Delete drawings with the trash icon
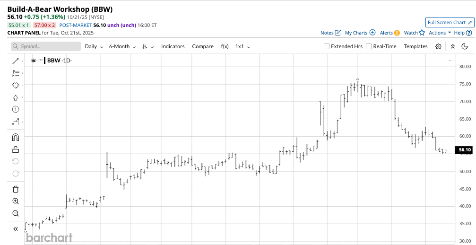The height and width of the screenshot is (245, 476). [15, 189]
